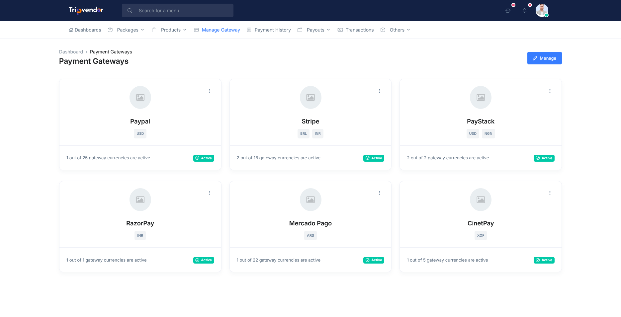
Task: Open the notifications bell
Action: pyautogui.click(x=524, y=11)
